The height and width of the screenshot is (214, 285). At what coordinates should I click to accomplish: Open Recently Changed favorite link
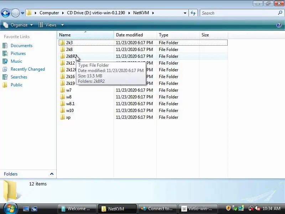tap(28, 69)
